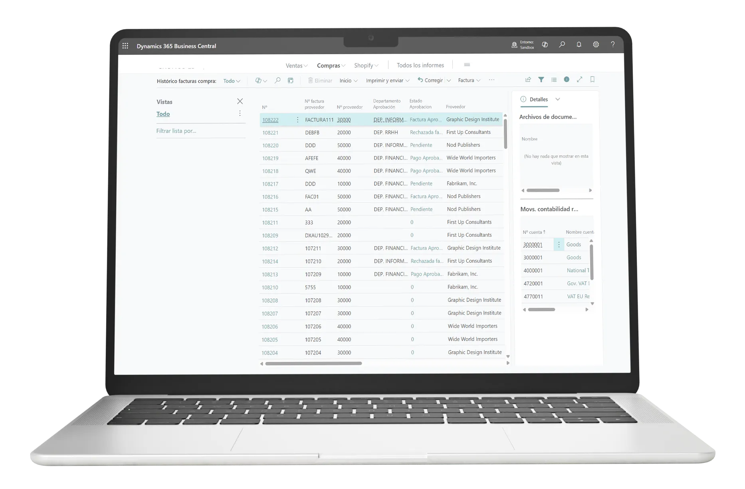
Task: Open the Todo view selector dropdown
Action: click(x=232, y=81)
